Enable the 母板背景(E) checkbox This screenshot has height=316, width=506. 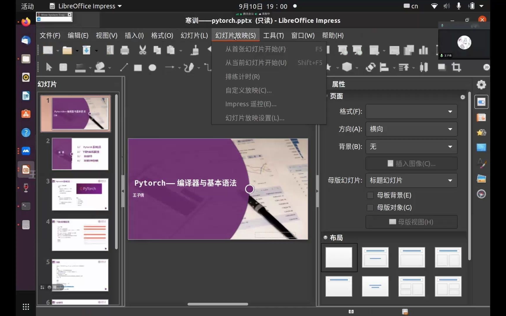pyautogui.click(x=370, y=195)
